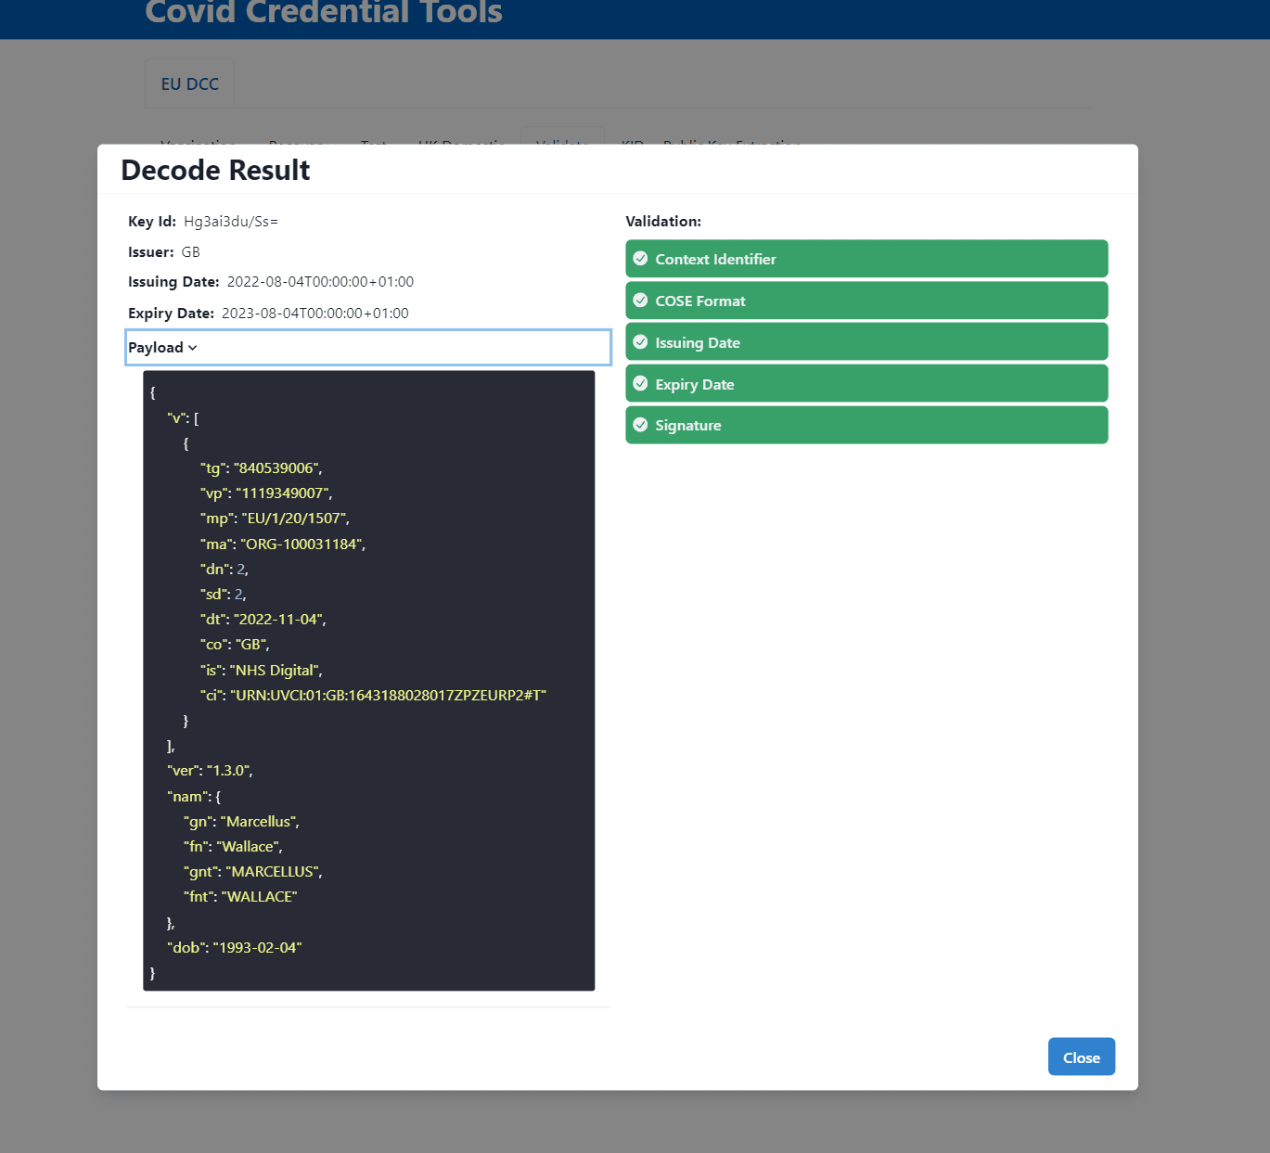Click the "co": "GB" line
Viewport: 1270px width, 1153px height.
[235, 645]
